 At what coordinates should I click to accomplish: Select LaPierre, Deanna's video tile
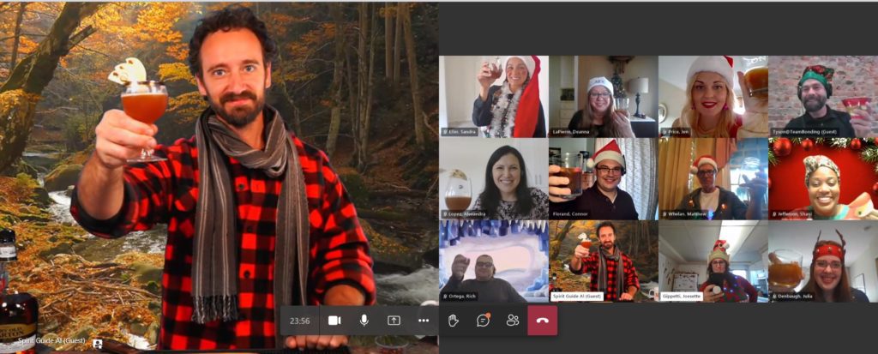602,96
